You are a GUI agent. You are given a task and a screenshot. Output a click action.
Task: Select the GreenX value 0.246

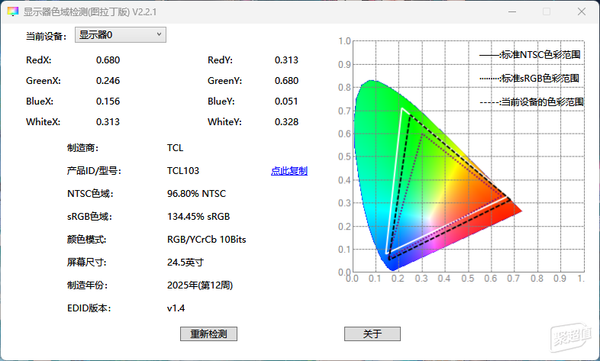(x=108, y=81)
